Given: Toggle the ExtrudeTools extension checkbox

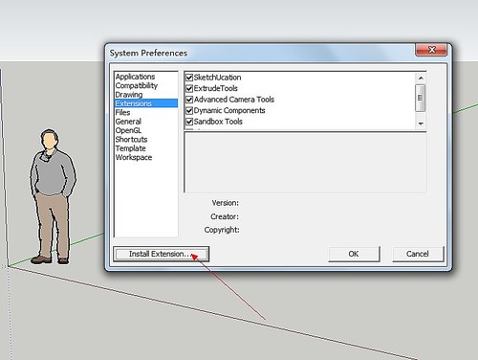Looking at the screenshot, I should pos(189,88).
